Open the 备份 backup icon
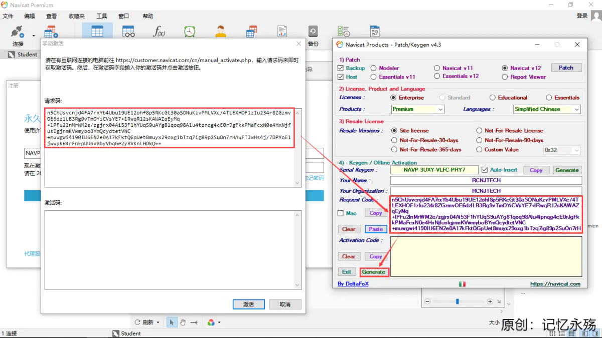Screen dimensions: 602x338 point(313,35)
